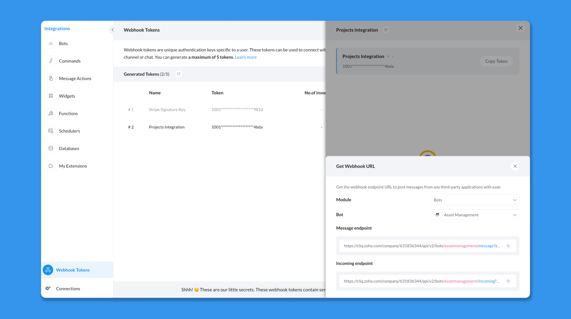The width and height of the screenshot is (571, 319).
Task: Click the Bots icon in sidebar
Action: tap(51, 43)
